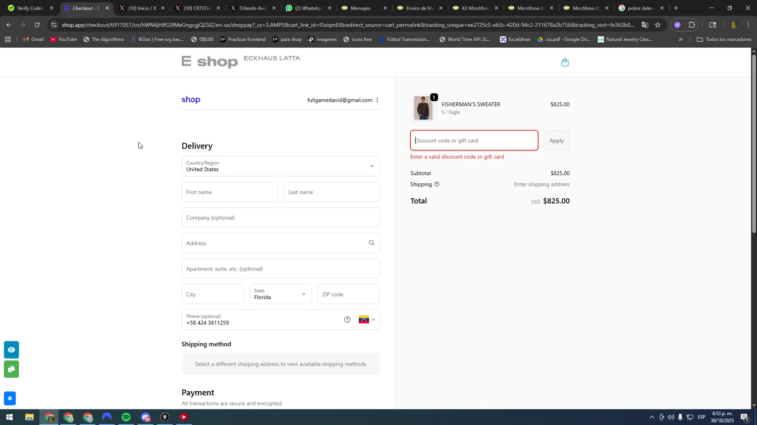Open Spotify from taskbar

click(126, 417)
